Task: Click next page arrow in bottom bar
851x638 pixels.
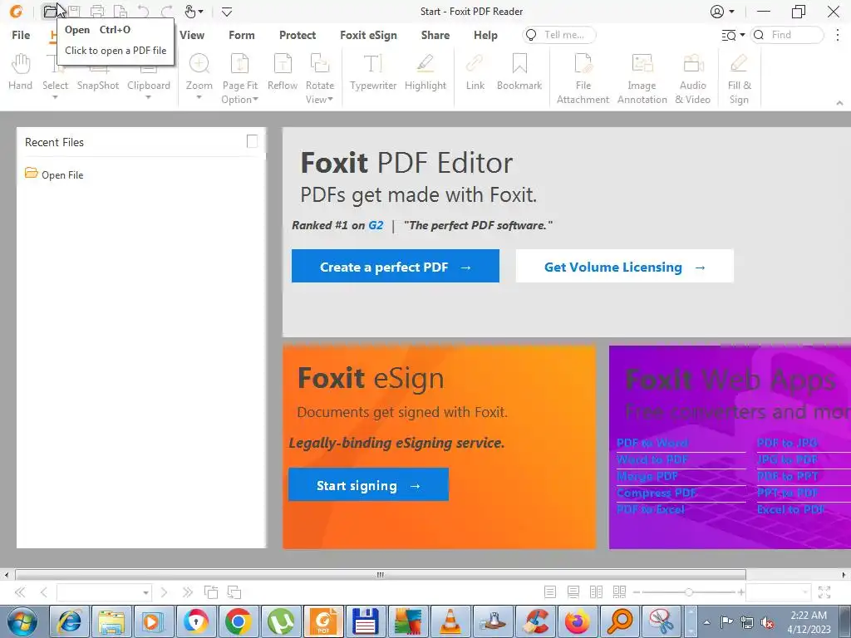Action: pos(164,591)
